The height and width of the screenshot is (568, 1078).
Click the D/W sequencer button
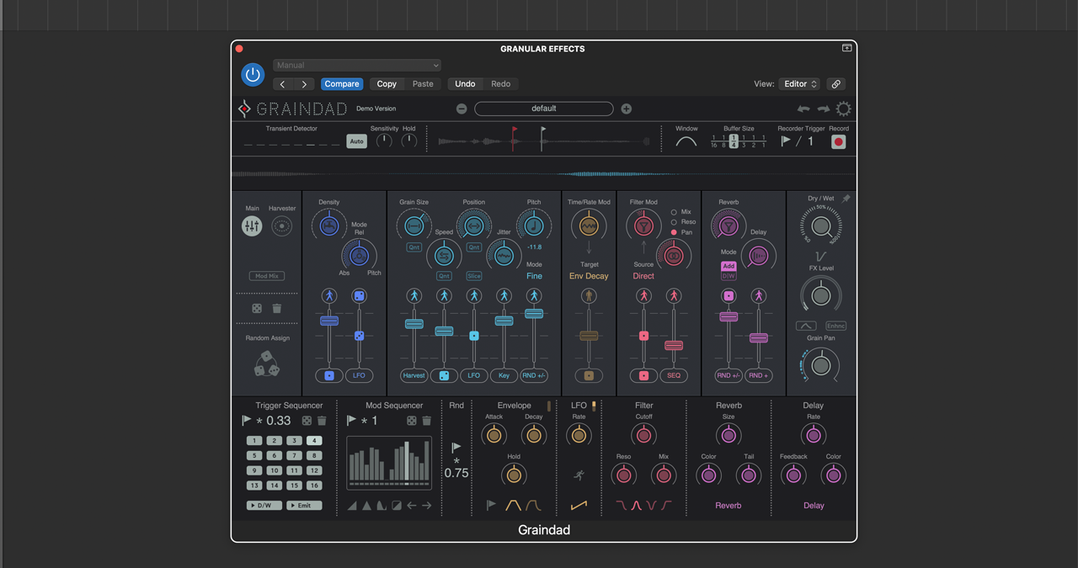[264, 506]
